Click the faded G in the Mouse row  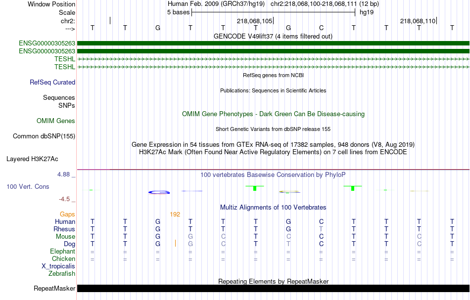[x=190, y=237]
